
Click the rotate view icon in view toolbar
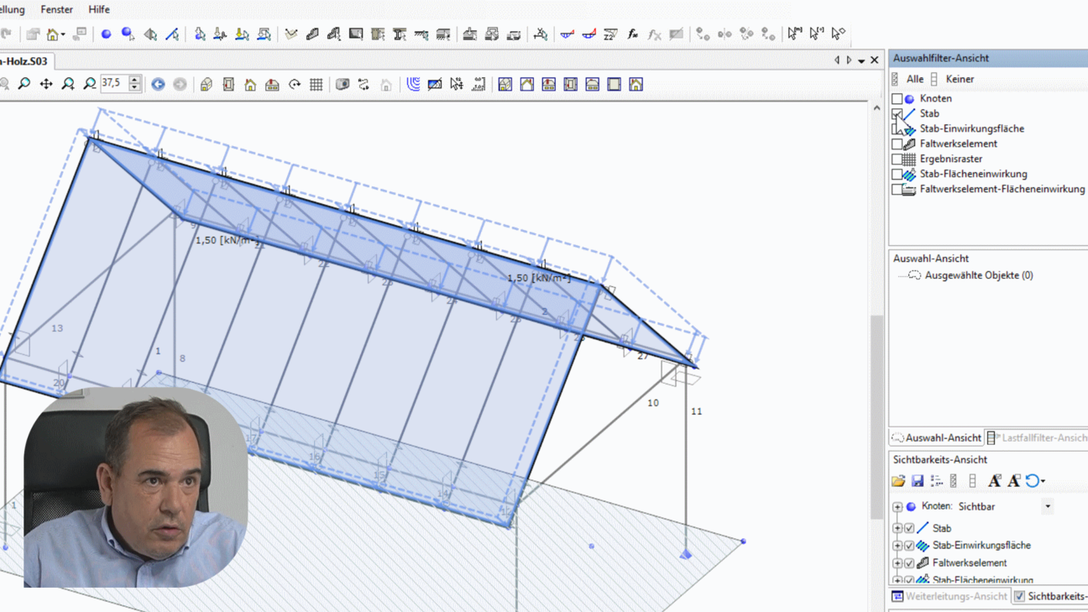(x=295, y=85)
